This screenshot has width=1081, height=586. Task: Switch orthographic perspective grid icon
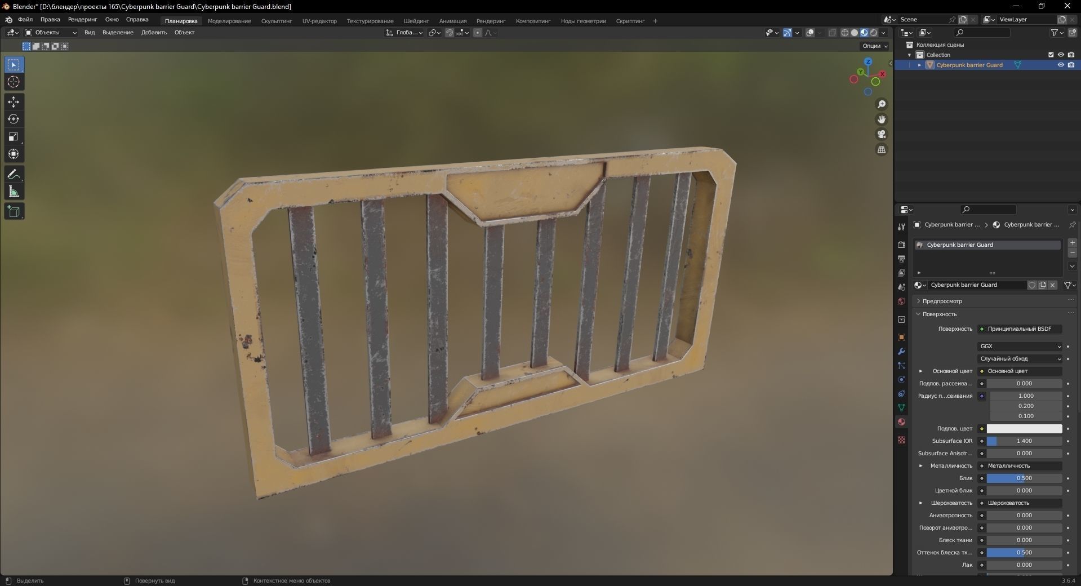[882, 149]
